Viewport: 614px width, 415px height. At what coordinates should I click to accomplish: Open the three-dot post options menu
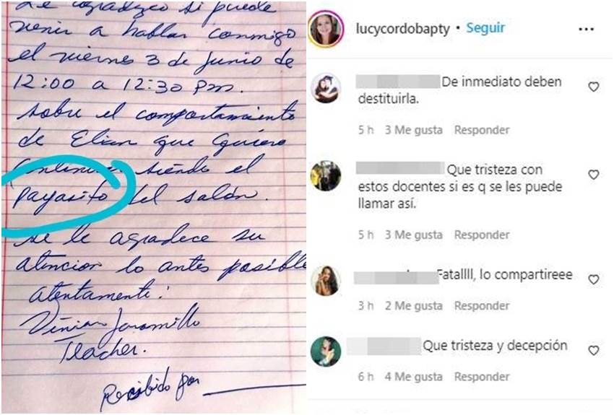(x=586, y=30)
